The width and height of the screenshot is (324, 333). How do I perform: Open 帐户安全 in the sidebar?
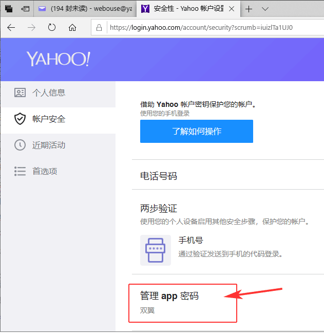pyautogui.click(x=58, y=119)
